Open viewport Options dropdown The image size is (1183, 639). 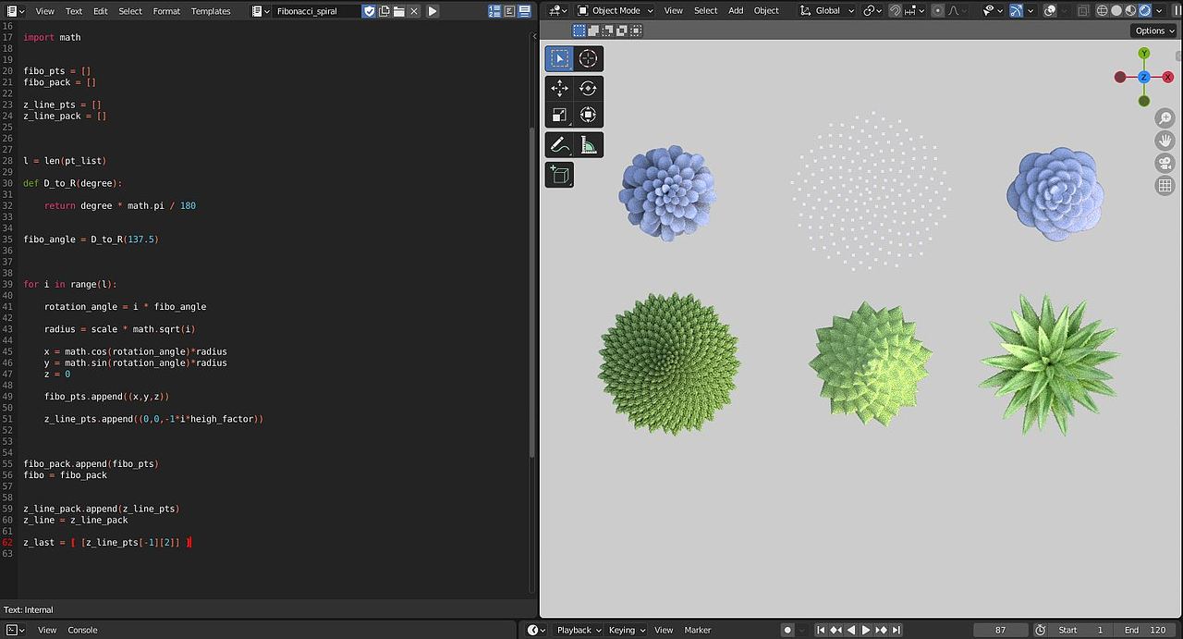click(x=1155, y=31)
